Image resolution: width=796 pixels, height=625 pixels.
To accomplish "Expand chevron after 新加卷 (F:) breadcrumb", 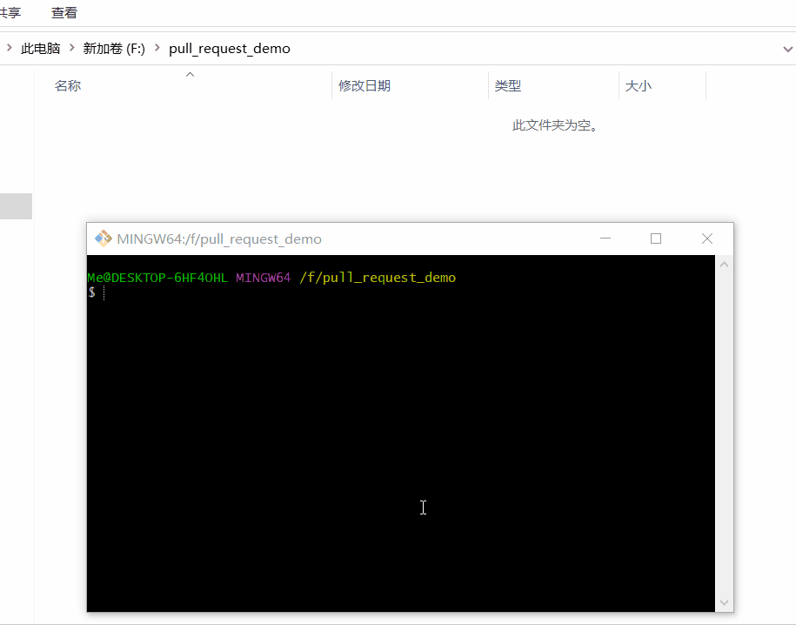I will [x=157, y=48].
